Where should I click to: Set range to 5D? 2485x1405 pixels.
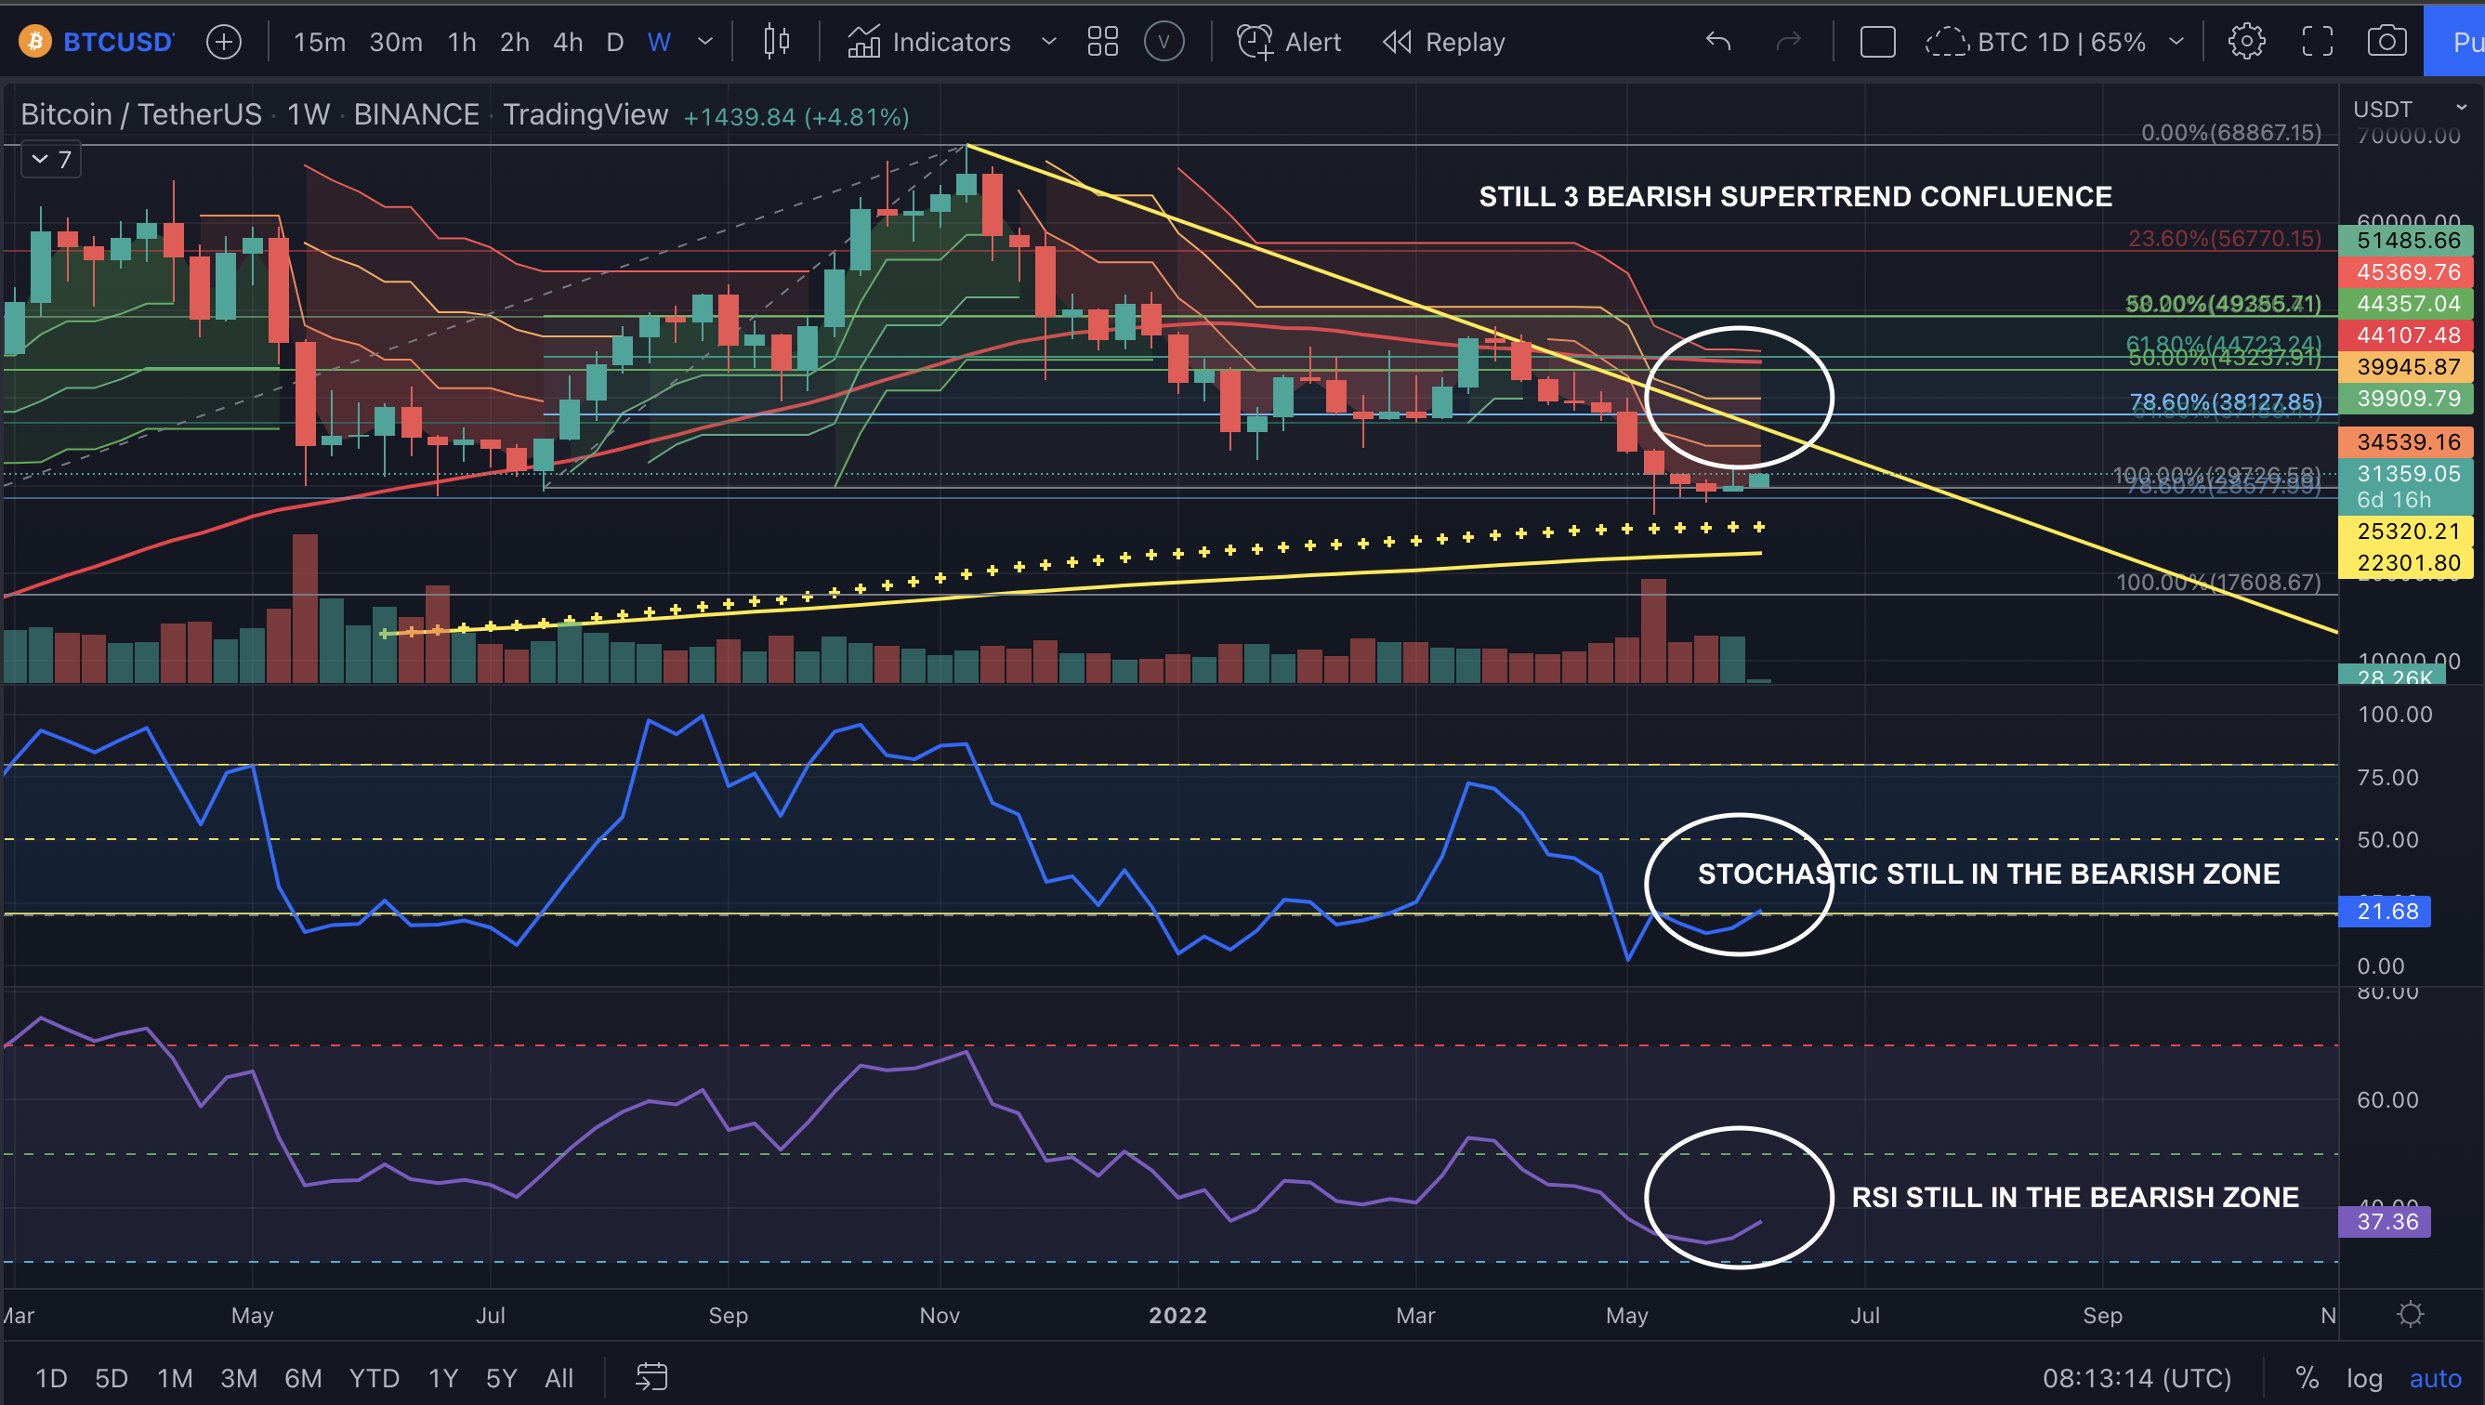pyautogui.click(x=111, y=1377)
